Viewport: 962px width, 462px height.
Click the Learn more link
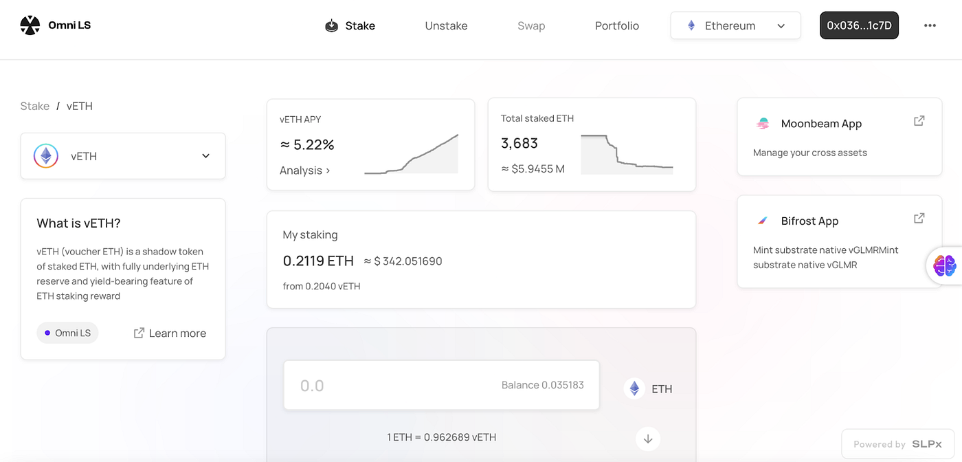pyautogui.click(x=170, y=333)
